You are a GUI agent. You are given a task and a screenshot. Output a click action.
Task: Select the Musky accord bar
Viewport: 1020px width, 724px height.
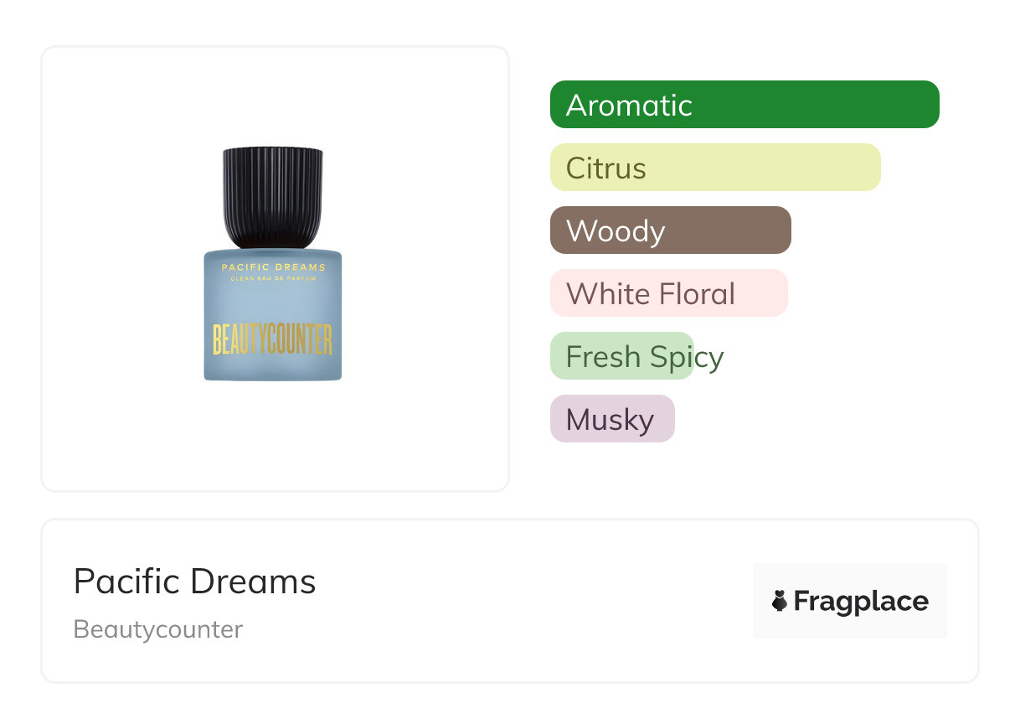(x=612, y=419)
